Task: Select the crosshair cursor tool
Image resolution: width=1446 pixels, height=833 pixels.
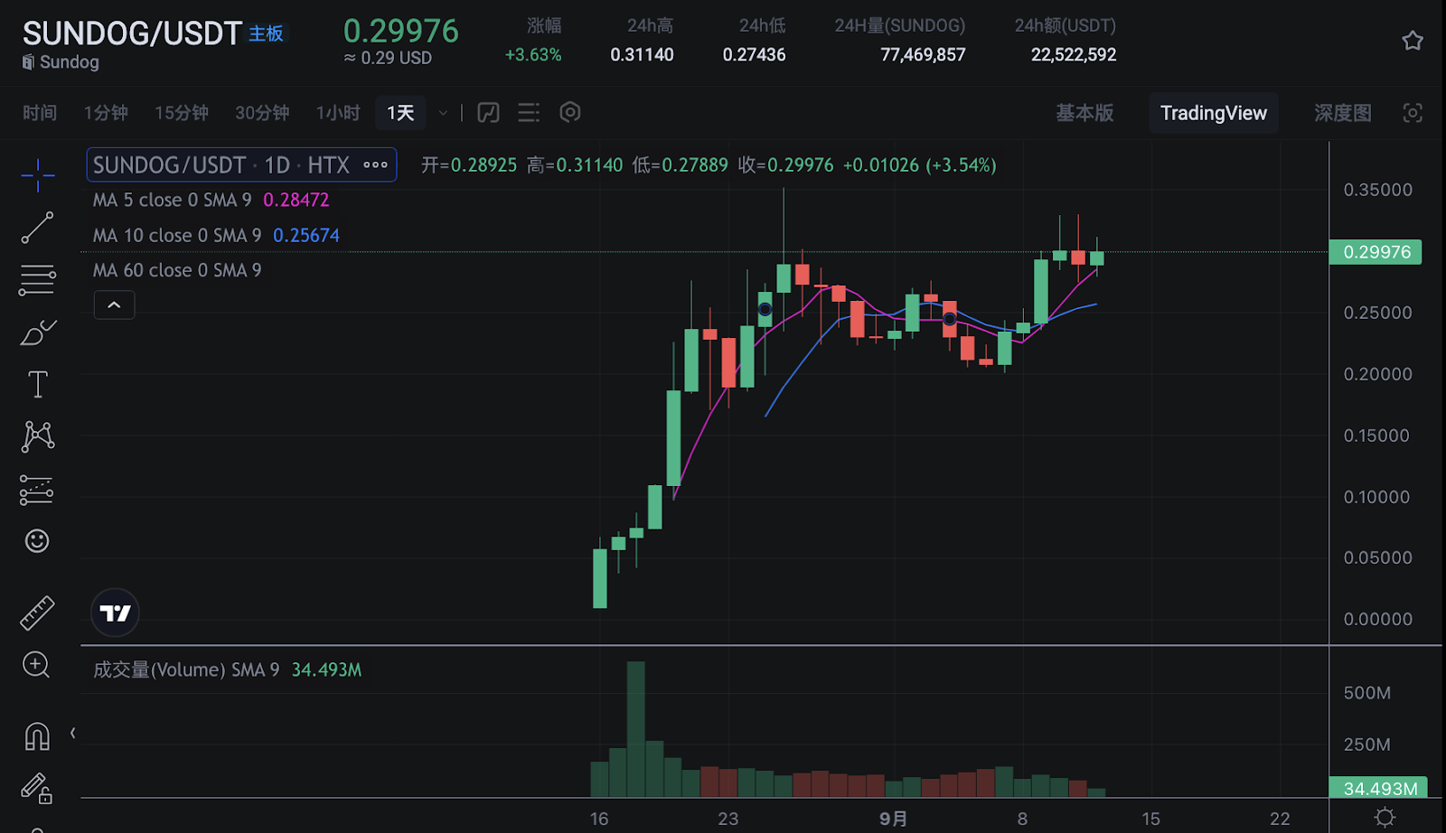Action: pyautogui.click(x=38, y=175)
